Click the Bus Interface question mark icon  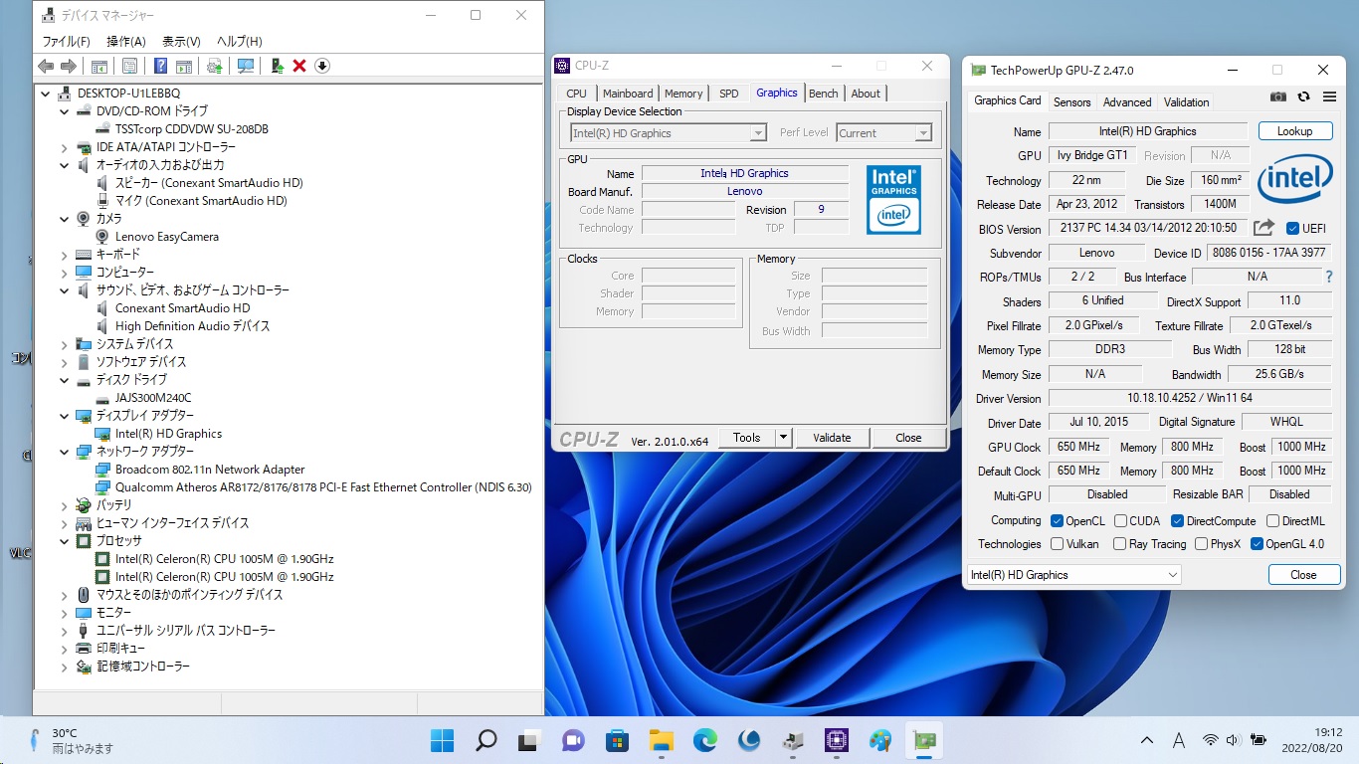tap(1329, 277)
